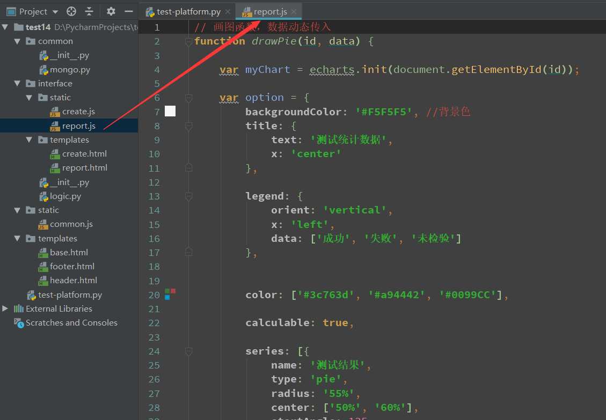Open header.html file
The height and width of the screenshot is (420, 606).
click(74, 280)
